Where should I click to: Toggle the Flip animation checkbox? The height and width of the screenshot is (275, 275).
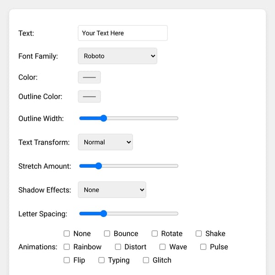(66, 260)
